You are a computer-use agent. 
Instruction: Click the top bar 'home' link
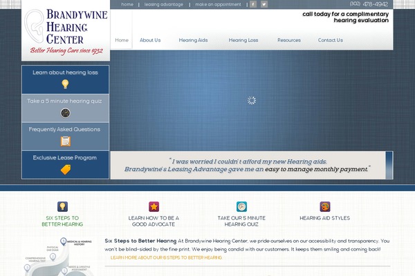(127, 5)
